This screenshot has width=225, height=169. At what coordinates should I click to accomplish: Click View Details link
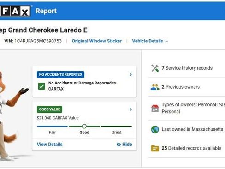(50, 145)
